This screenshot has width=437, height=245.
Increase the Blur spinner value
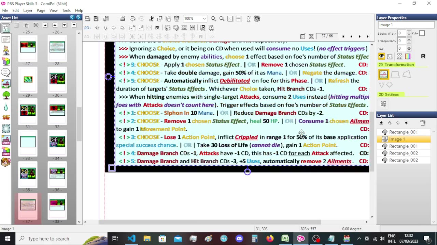tap(409, 47)
